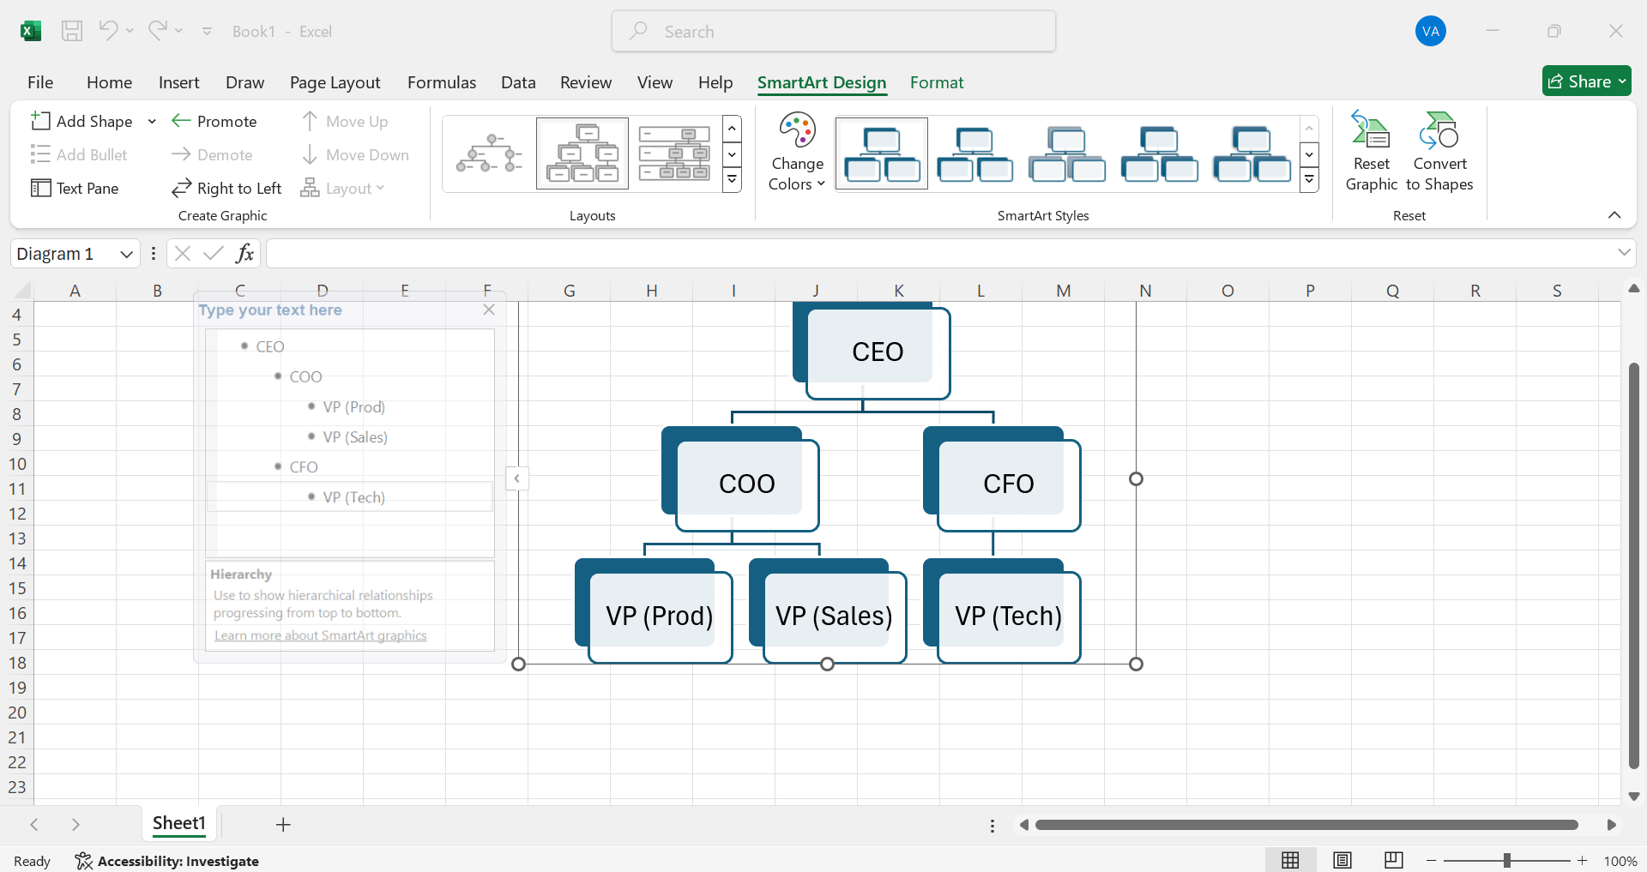Select the VP (Tech) entry in the text pane
Screen dimensions: 1647x872
tap(353, 496)
